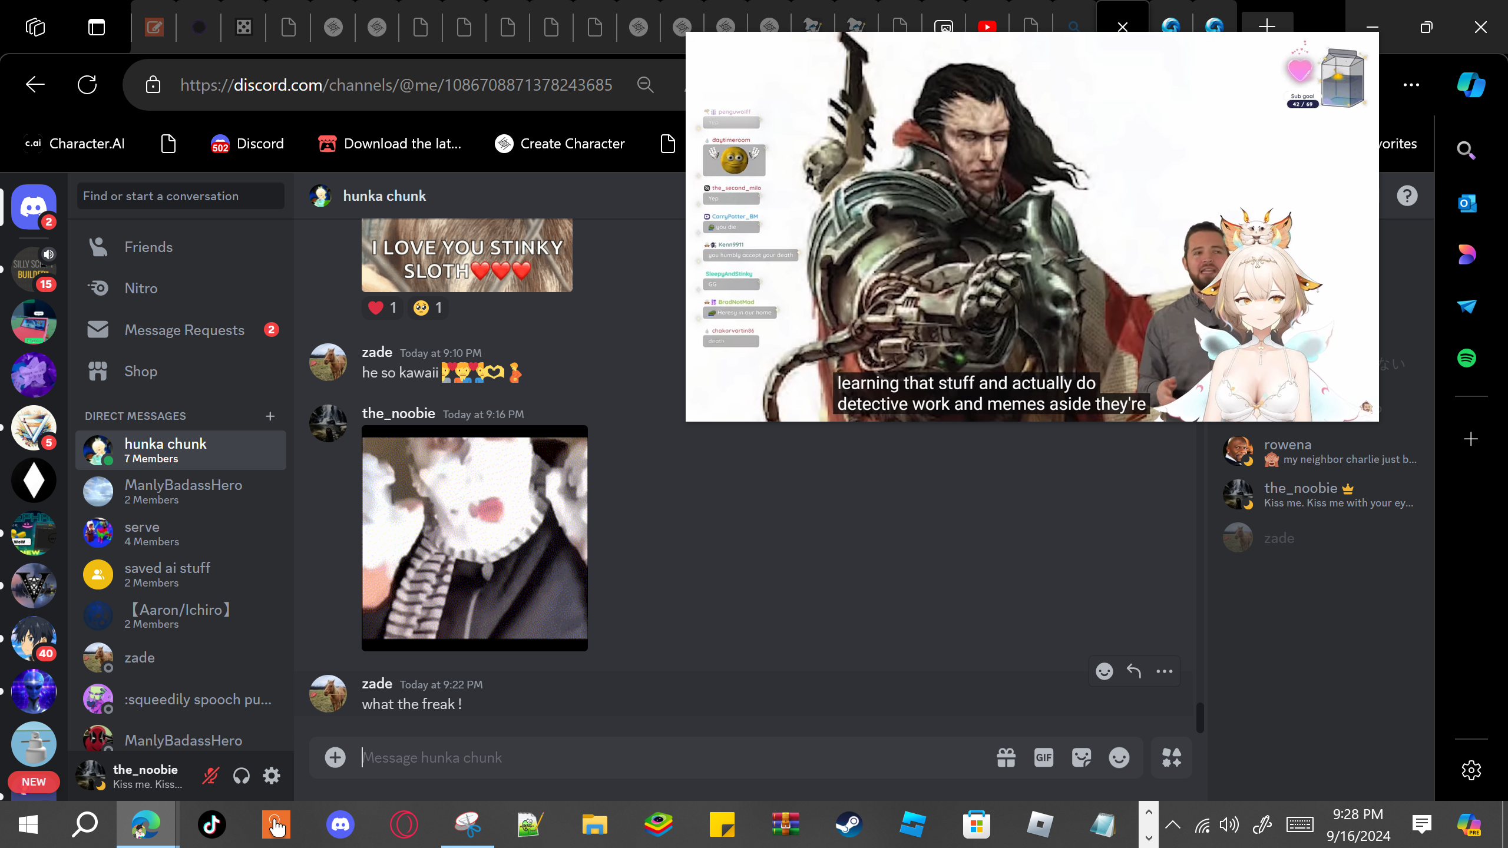Open the zade direct message
The width and height of the screenshot is (1508, 848).
coord(181,657)
